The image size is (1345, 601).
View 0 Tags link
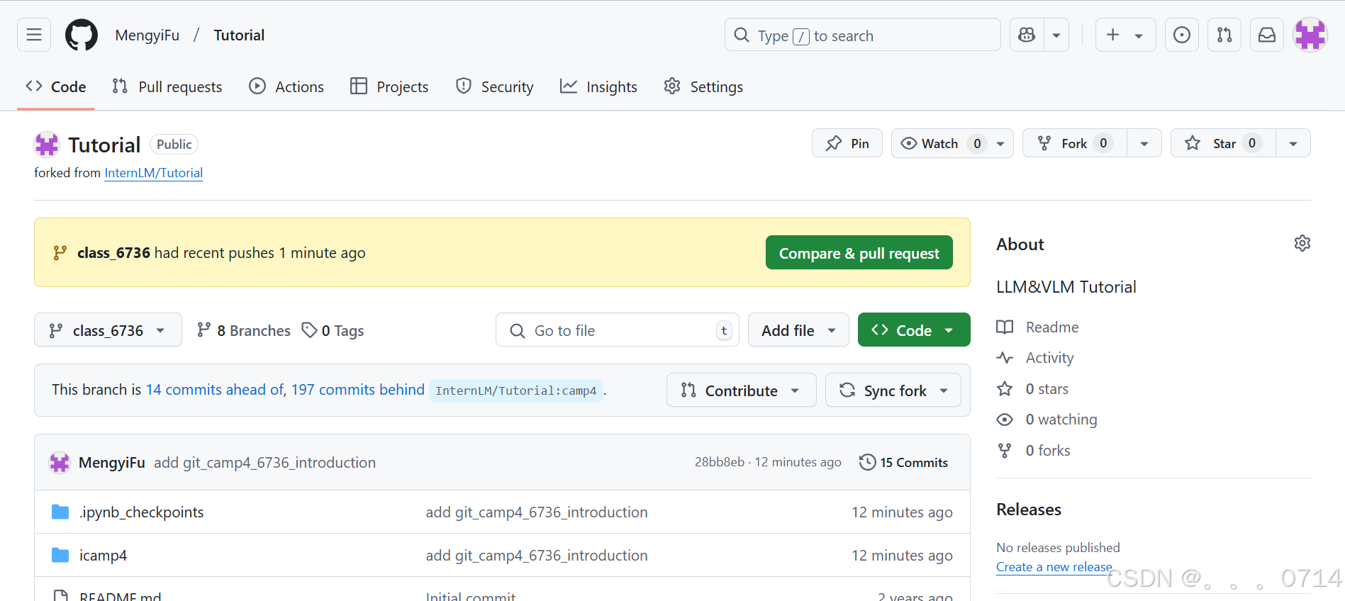pyautogui.click(x=333, y=330)
